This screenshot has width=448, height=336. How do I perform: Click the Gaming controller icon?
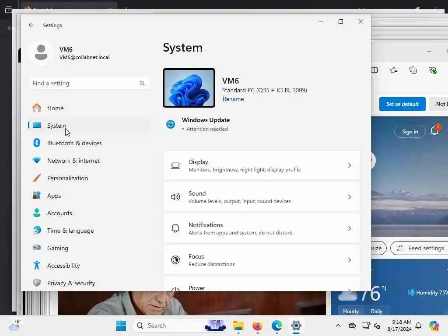[37, 248]
